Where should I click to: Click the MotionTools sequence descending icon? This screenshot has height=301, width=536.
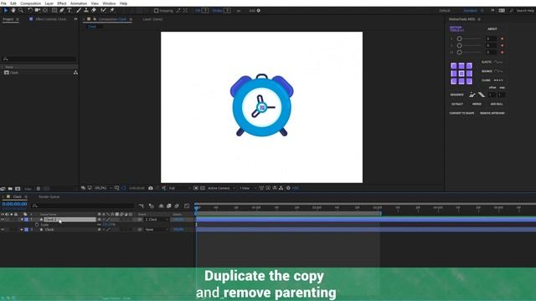[x=482, y=94]
